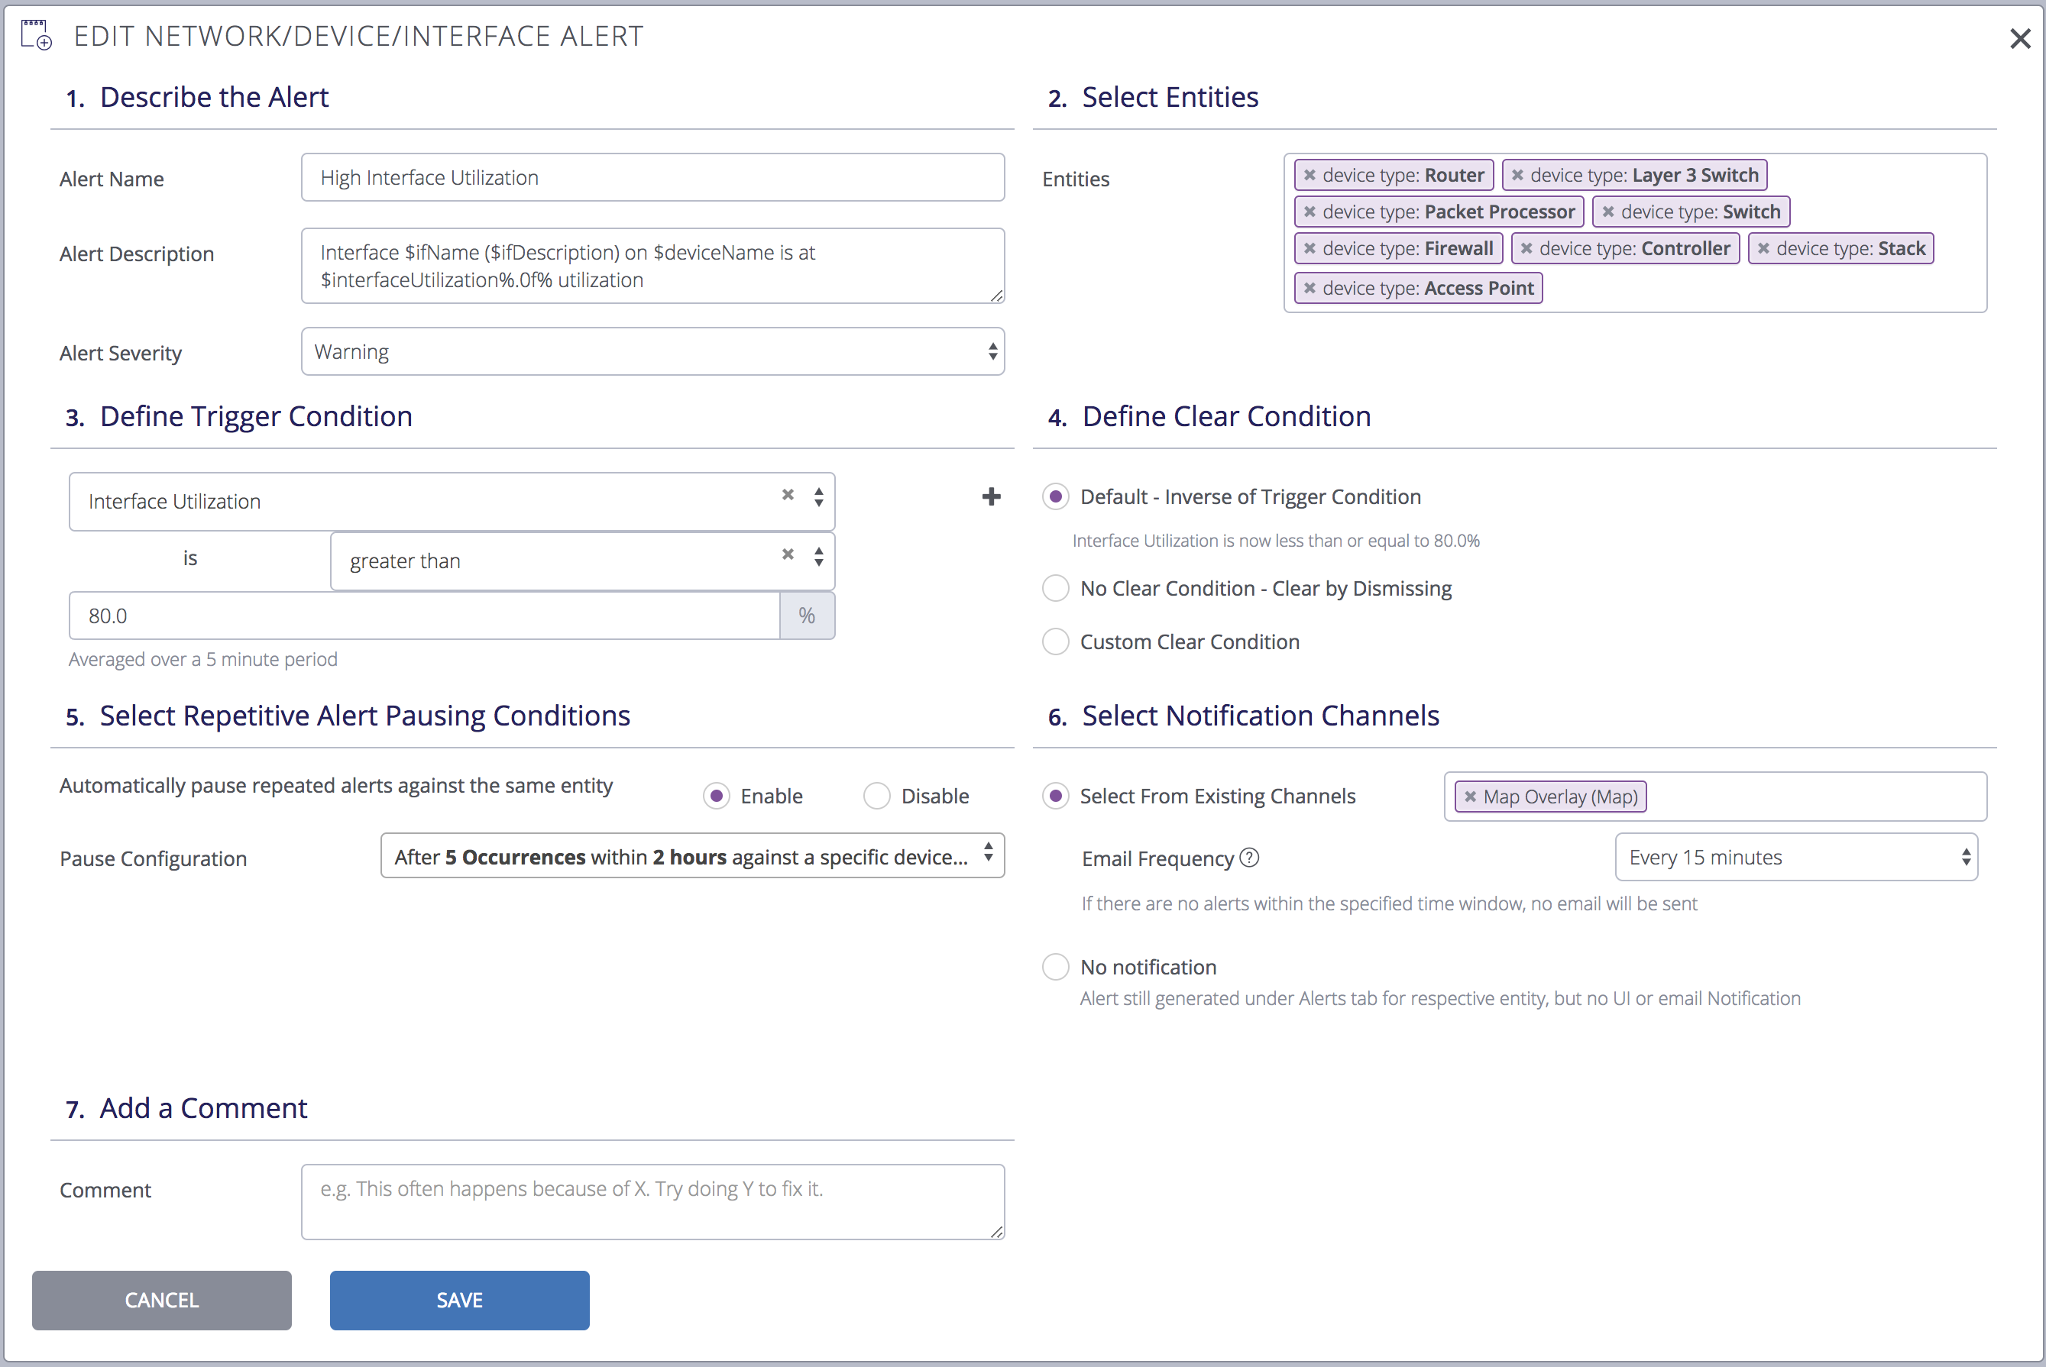Remove the Stack entity tag
The height and width of the screenshot is (1367, 2046).
point(1763,248)
